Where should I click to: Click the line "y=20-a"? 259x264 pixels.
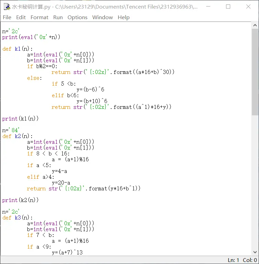click(61, 183)
